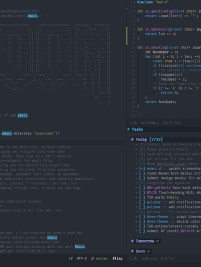Screen dimensions: 201x267
Task: Check off Submit design mockup task
Action: tap(142, 178)
